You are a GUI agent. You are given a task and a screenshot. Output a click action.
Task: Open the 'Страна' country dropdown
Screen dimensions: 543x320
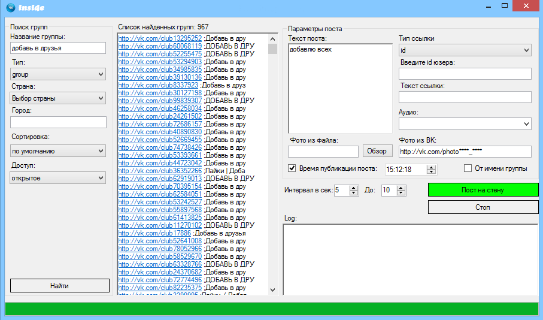coord(58,98)
